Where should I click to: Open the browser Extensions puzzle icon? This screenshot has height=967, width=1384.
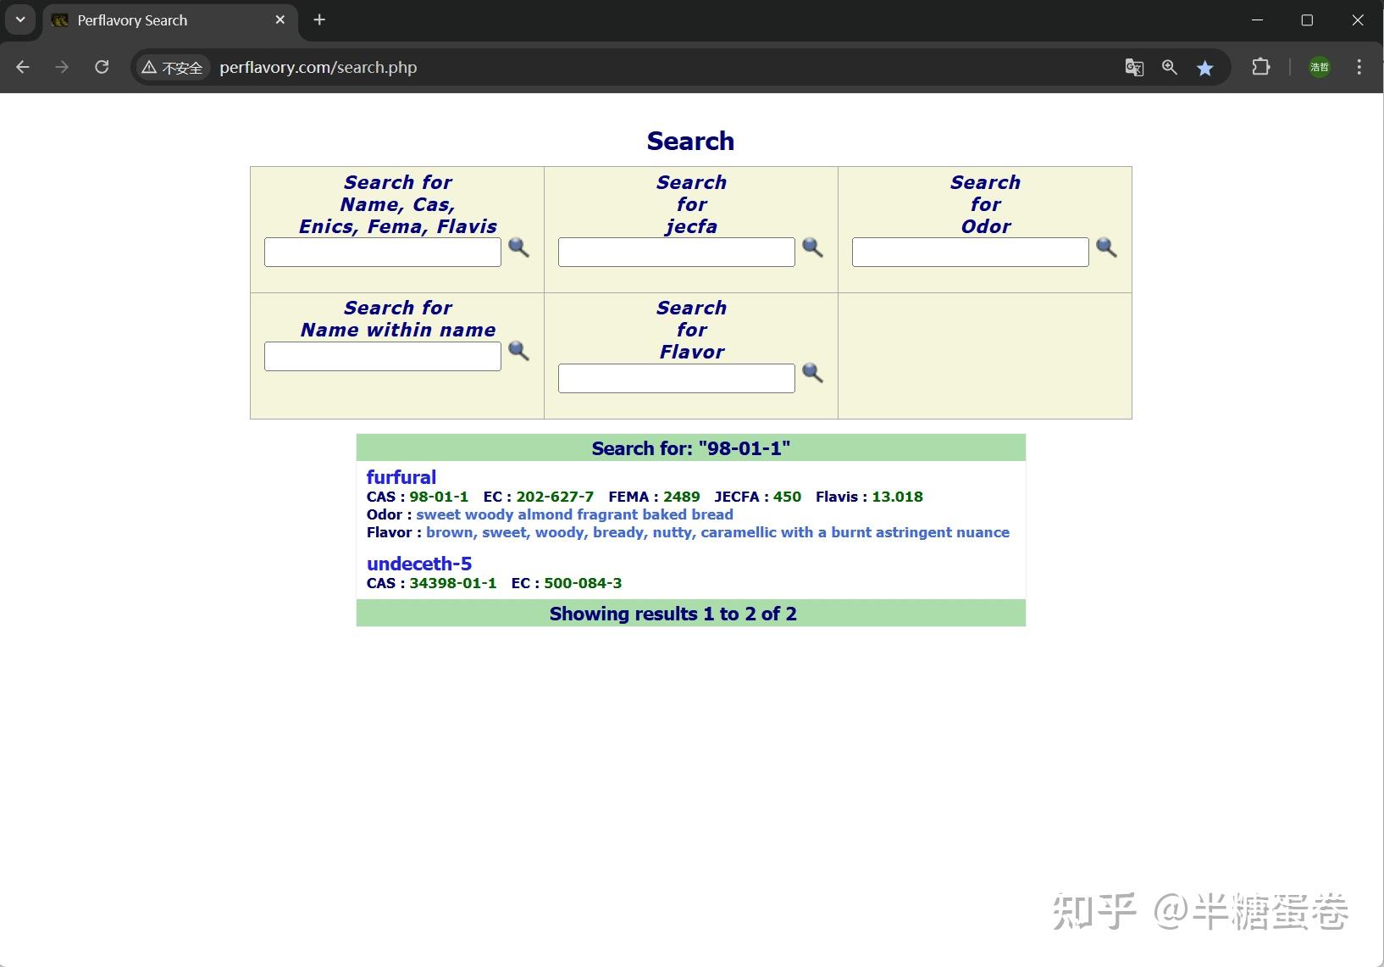tap(1260, 67)
